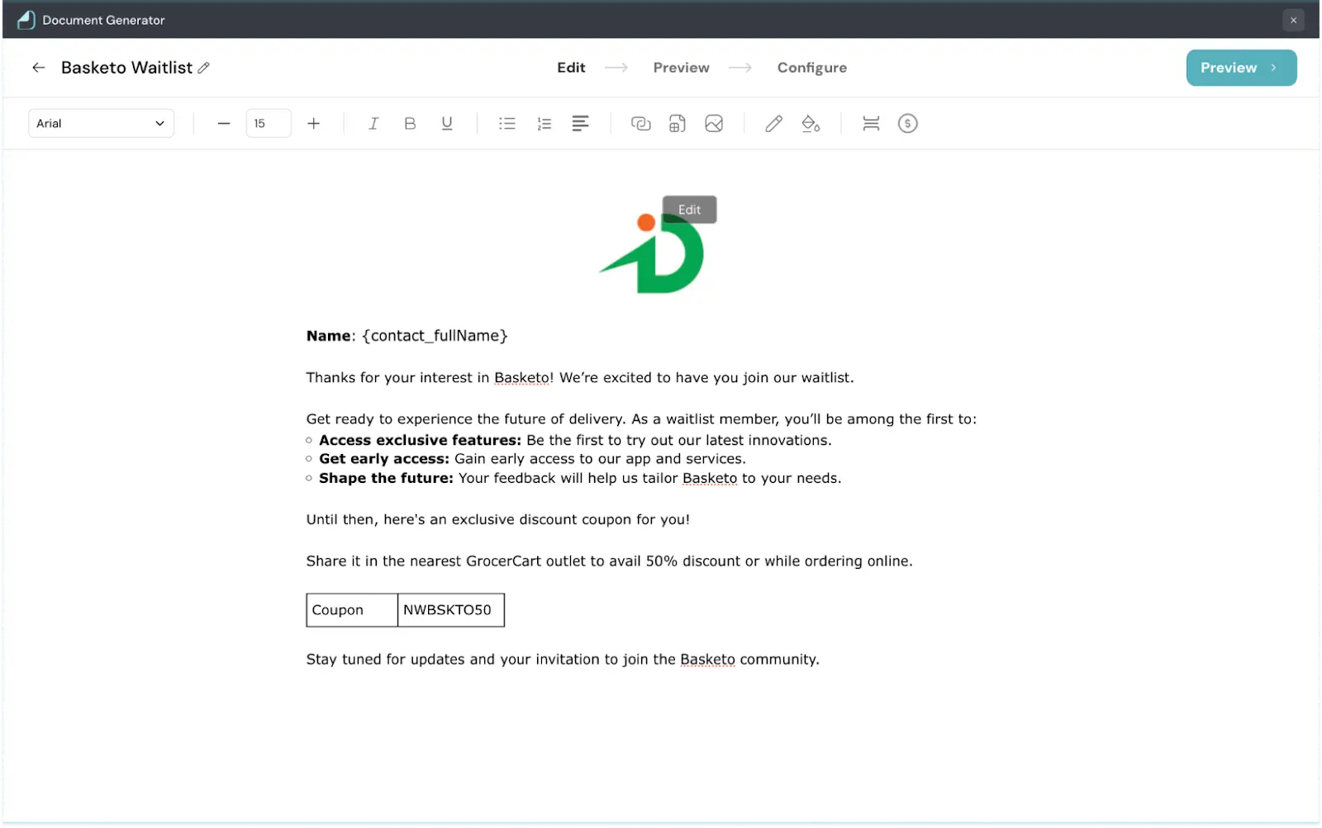Toggle underline formatting
This screenshot has width=1322, height=828.
(x=447, y=124)
